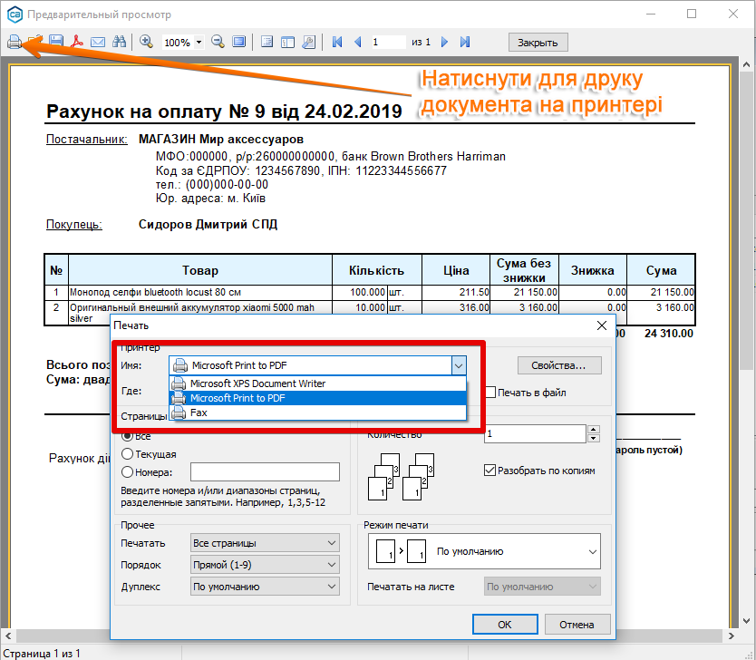Select the Текущая page radio button

click(127, 454)
